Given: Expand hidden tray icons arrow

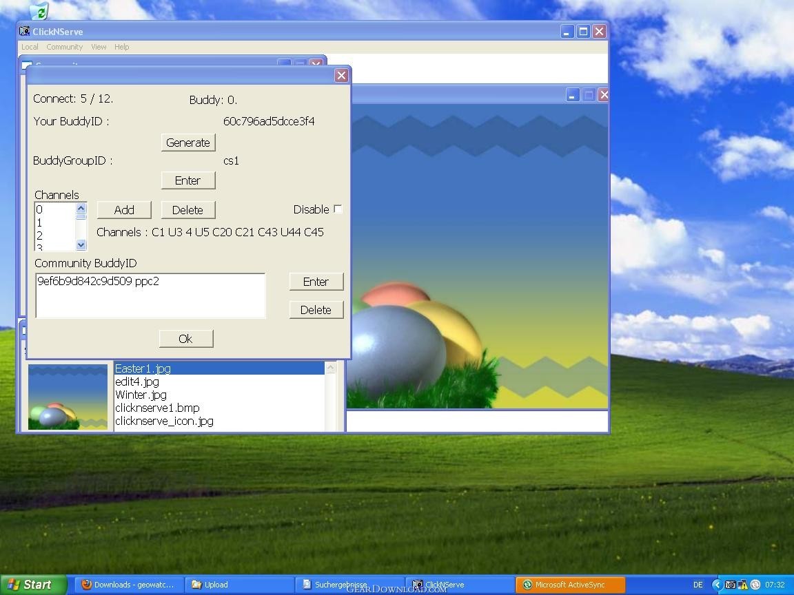Looking at the screenshot, I should point(717,585).
